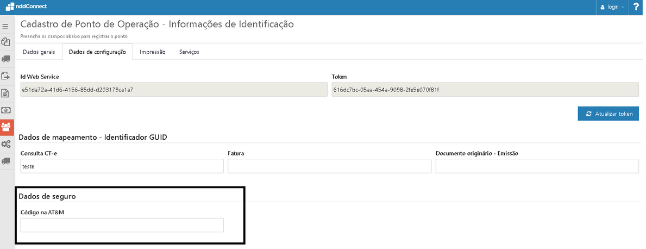The width and height of the screenshot is (646, 249).
Task: Click the hamburger menu icon in sidebar
Action: 5,27
